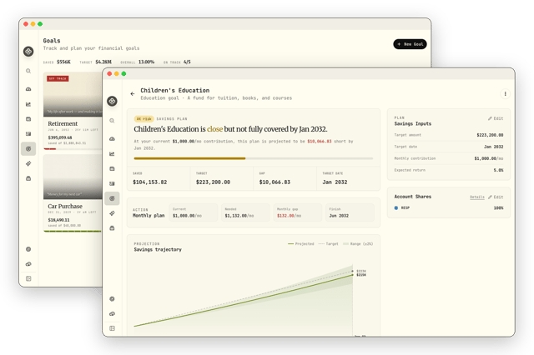Edit the Savings Inputs plan
The width and height of the screenshot is (534, 355).
coord(496,118)
